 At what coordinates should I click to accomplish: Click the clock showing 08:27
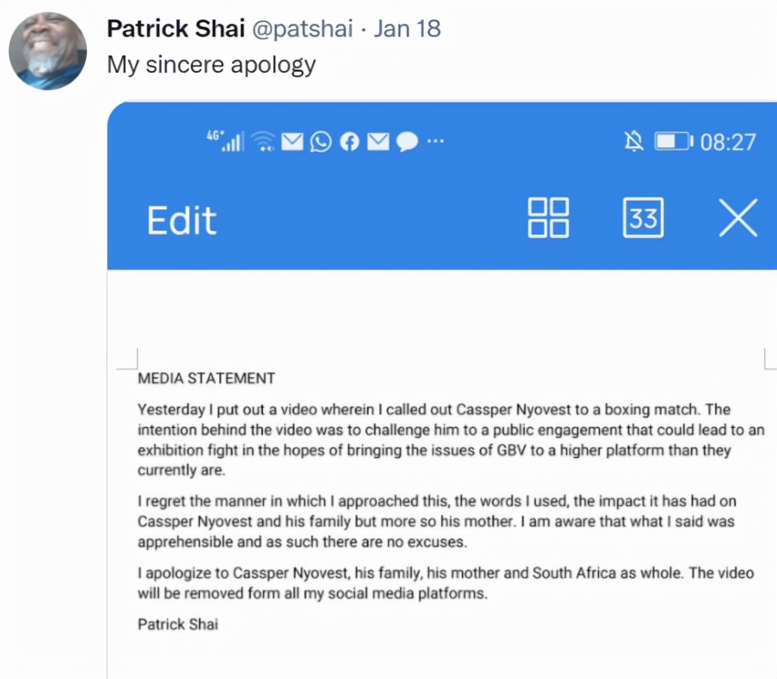click(728, 141)
